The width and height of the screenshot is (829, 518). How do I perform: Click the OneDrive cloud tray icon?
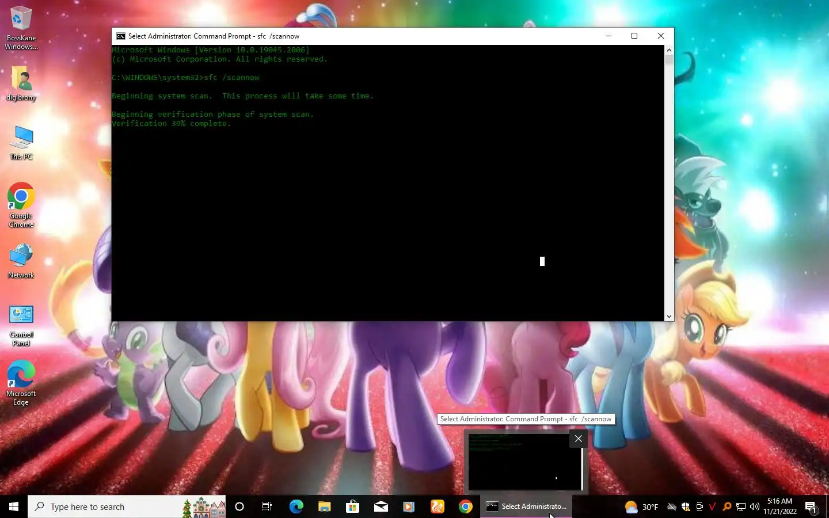click(671, 506)
